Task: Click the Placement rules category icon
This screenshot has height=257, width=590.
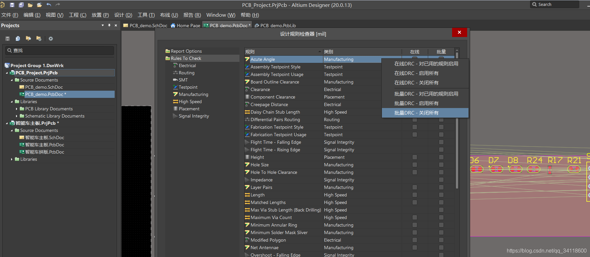Action: point(175,109)
